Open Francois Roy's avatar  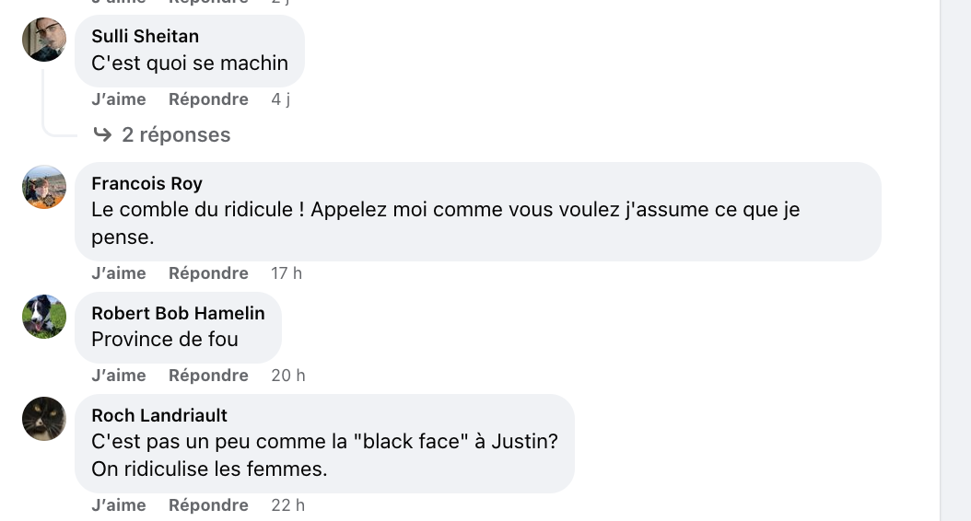44,187
